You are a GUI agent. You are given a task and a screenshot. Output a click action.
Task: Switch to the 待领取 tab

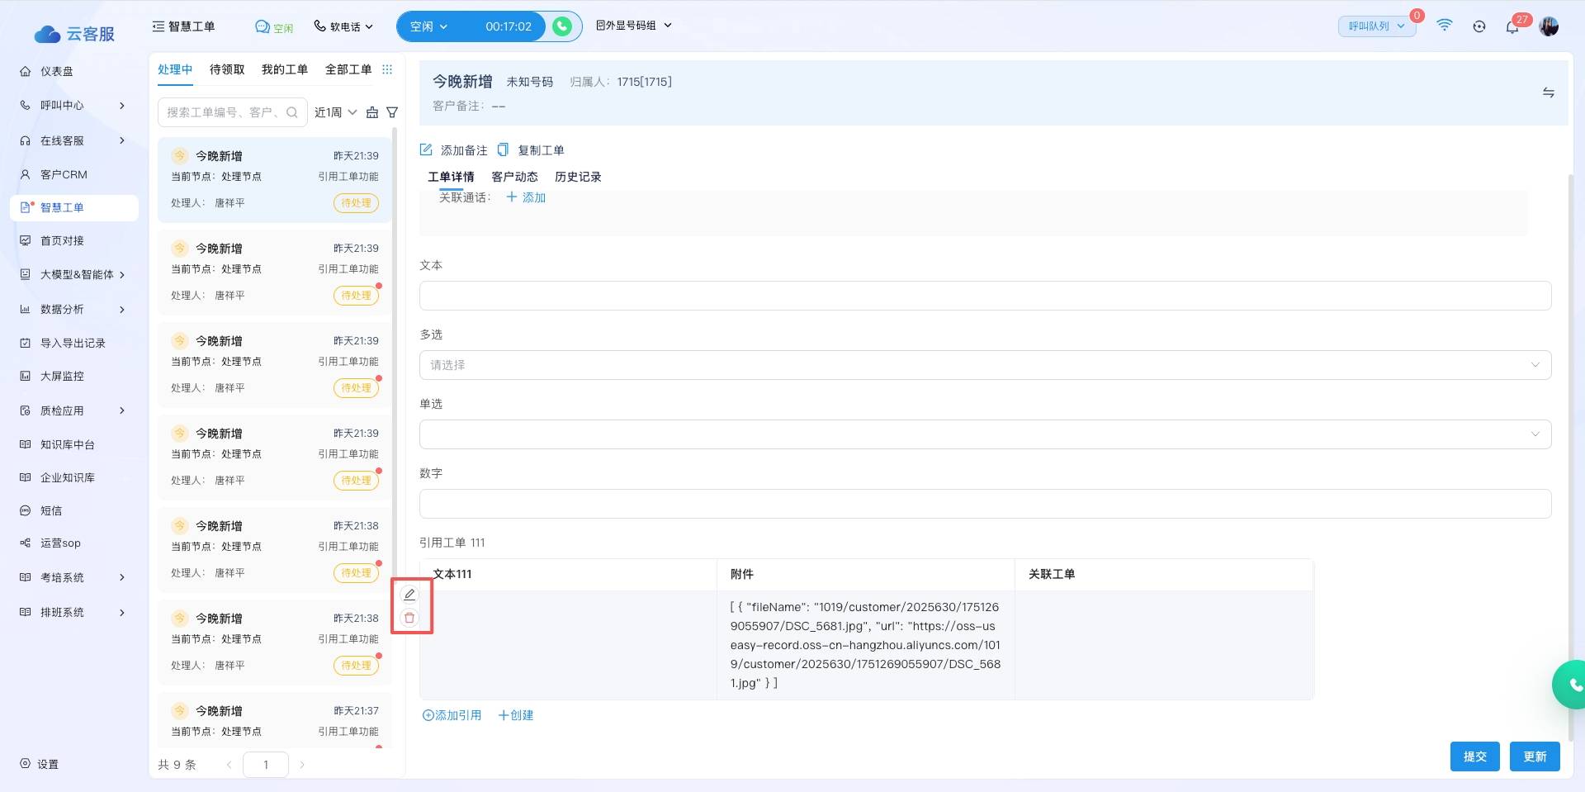pyautogui.click(x=227, y=69)
